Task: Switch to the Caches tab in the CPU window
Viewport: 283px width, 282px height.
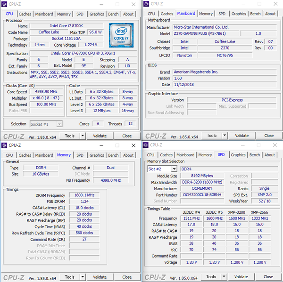Action: pyautogui.click(x=25, y=14)
